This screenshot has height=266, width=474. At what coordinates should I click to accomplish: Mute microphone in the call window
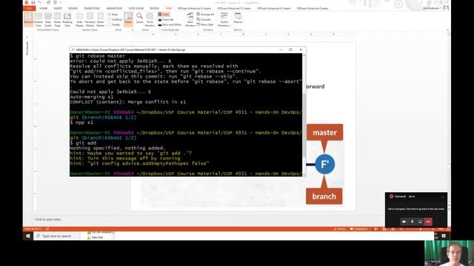pos(412,222)
